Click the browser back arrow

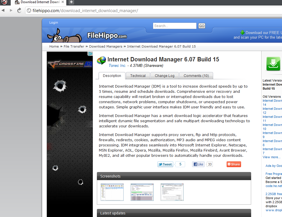point(3,10)
